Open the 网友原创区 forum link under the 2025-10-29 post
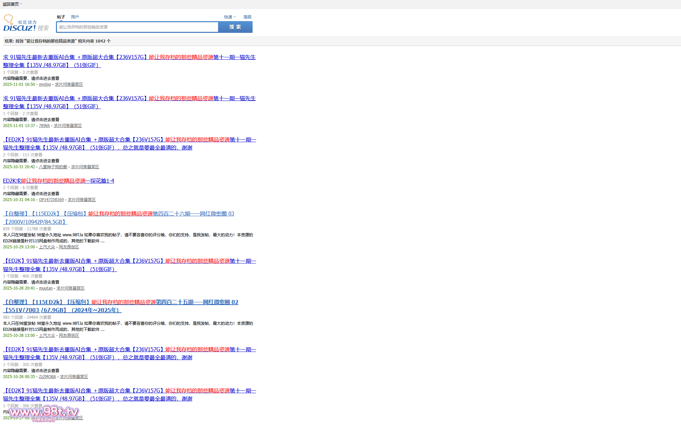 [69, 247]
